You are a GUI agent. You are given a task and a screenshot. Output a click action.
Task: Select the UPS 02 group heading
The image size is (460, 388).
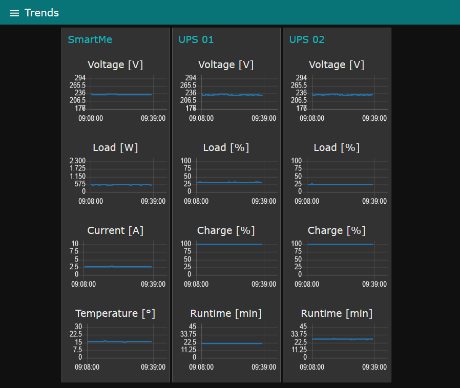click(x=306, y=39)
